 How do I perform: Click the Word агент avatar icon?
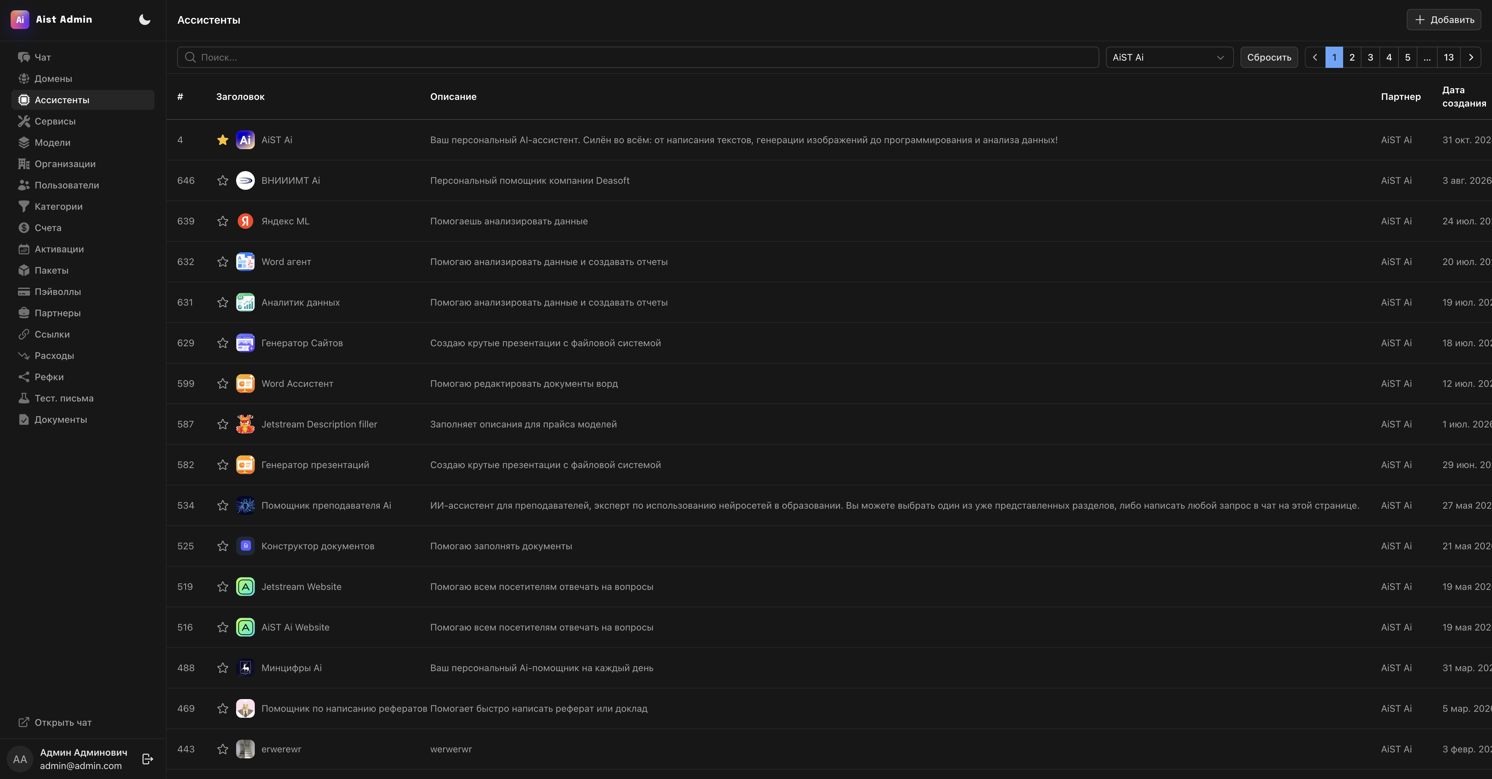tap(245, 262)
